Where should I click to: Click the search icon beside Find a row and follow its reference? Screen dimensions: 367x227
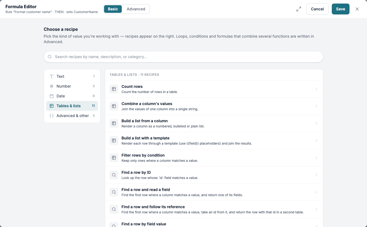[x=114, y=209]
